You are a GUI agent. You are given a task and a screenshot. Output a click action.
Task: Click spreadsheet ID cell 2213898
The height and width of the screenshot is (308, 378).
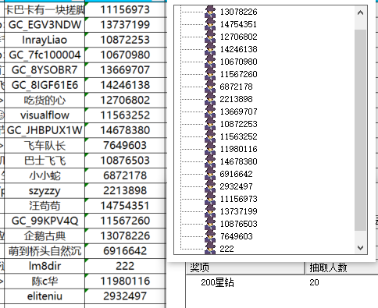pos(125,191)
